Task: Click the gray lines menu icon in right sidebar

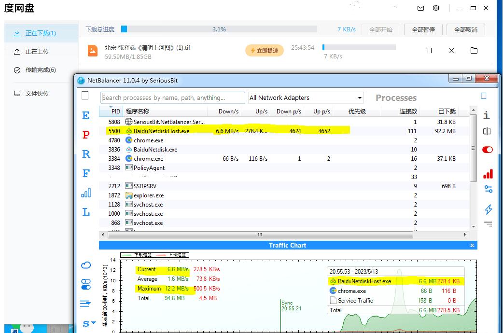Action: pos(488,224)
